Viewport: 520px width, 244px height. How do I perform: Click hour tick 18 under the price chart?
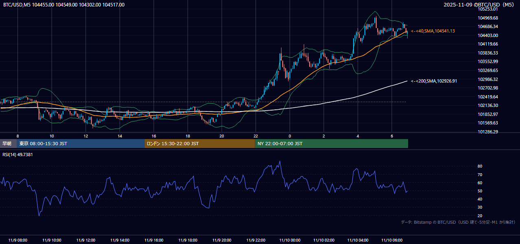click(x=188, y=136)
